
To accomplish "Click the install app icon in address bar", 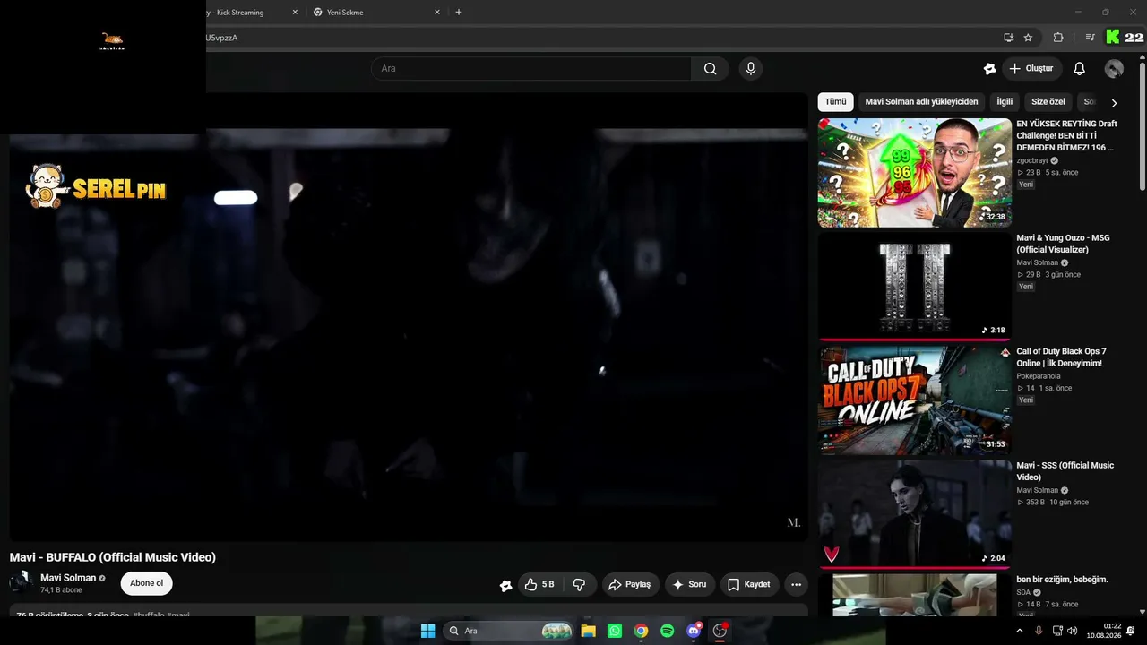I will point(1008,38).
